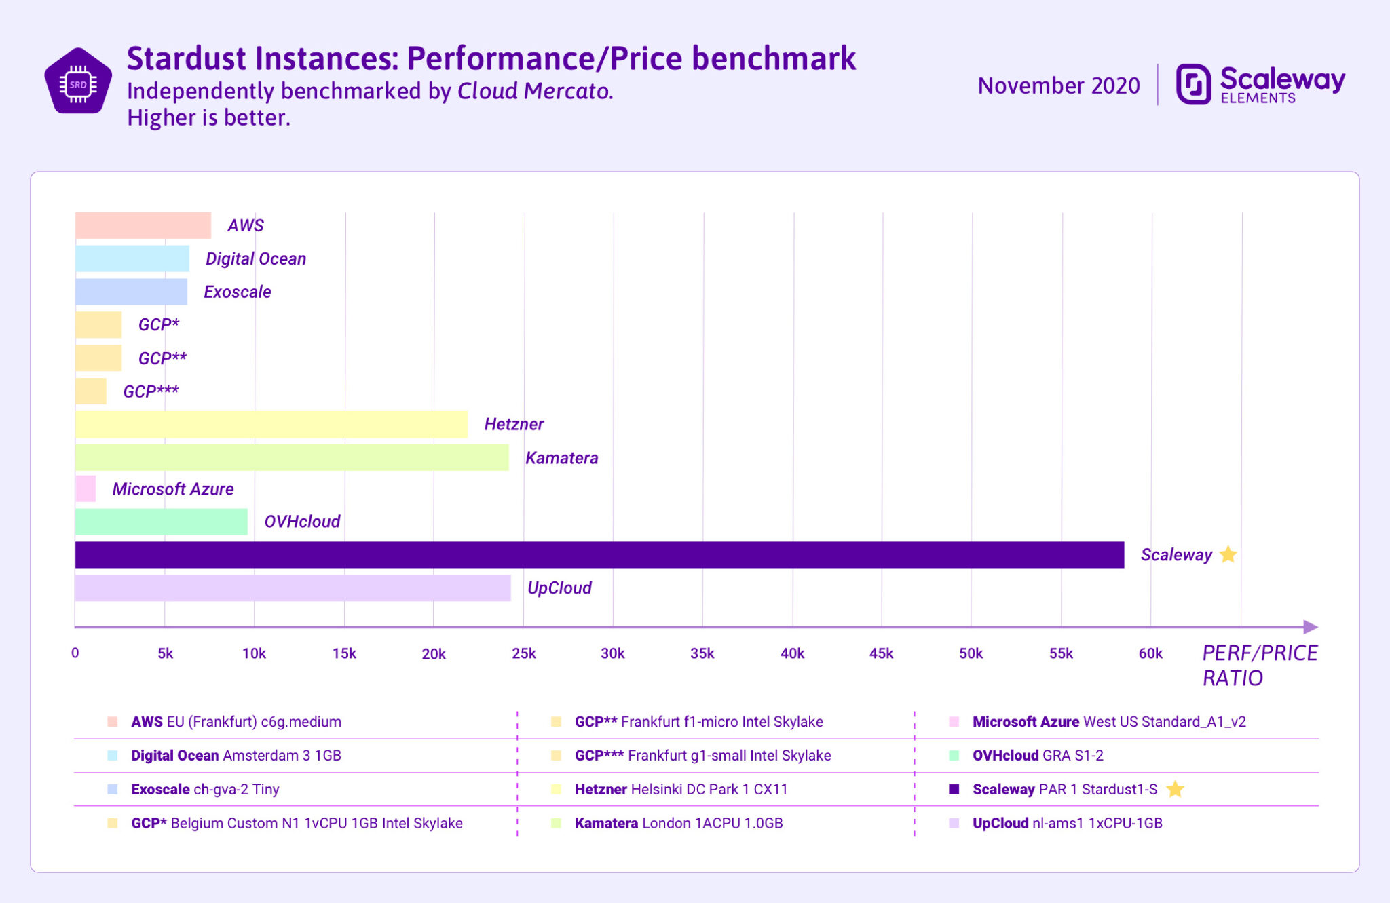Click the Hetzner legend color swatch
This screenshot has height=903, width=1390.
(x=557, y=789)
